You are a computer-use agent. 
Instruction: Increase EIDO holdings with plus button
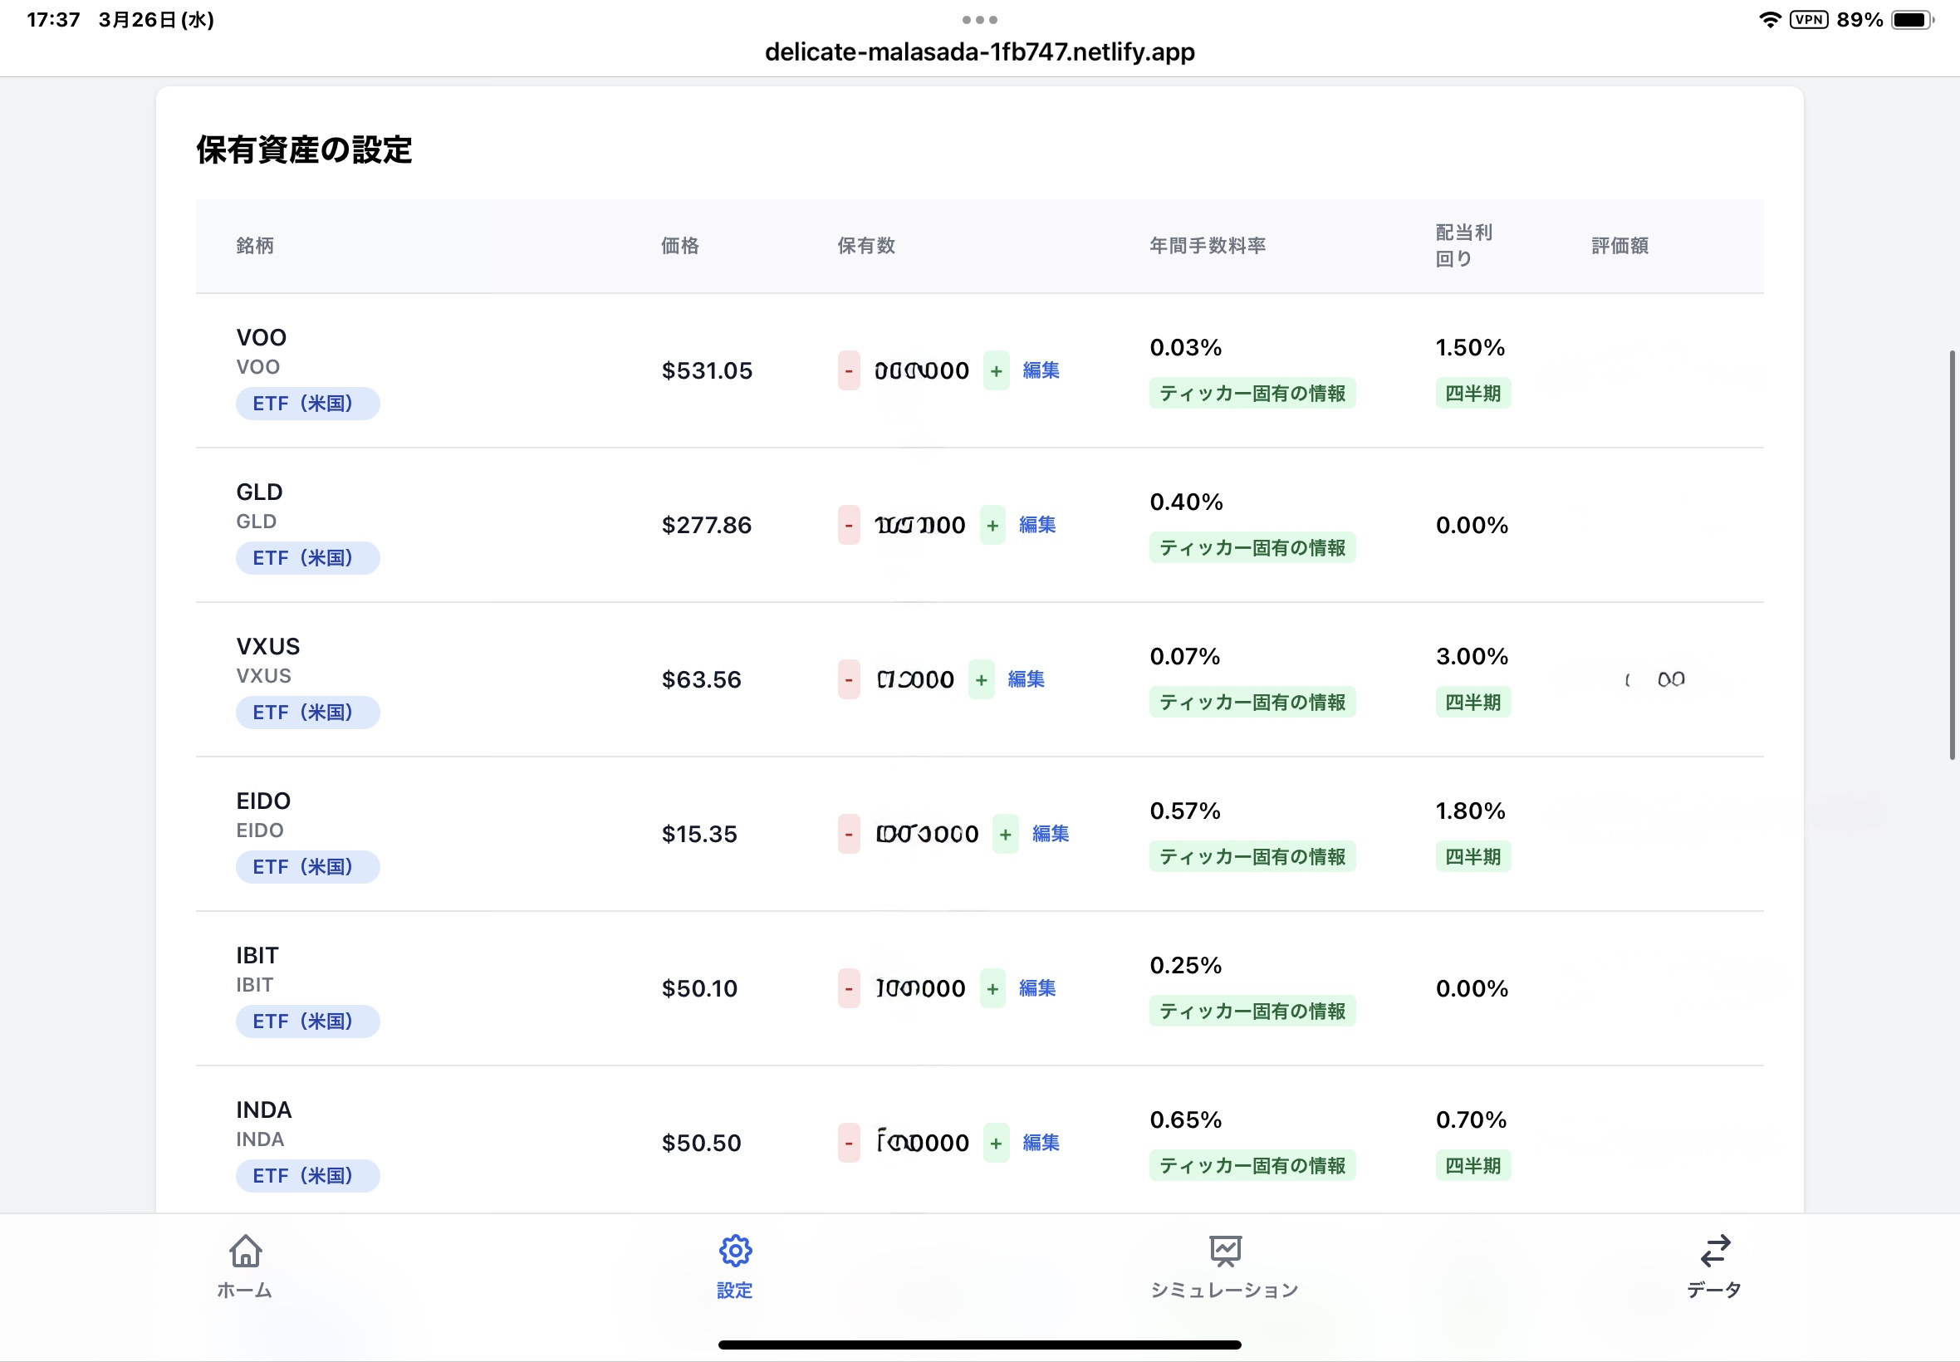1005,834
